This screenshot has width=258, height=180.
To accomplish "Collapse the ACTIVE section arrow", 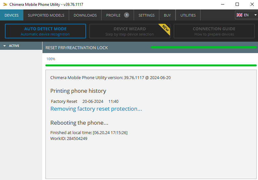I will [x=5, y=46].
